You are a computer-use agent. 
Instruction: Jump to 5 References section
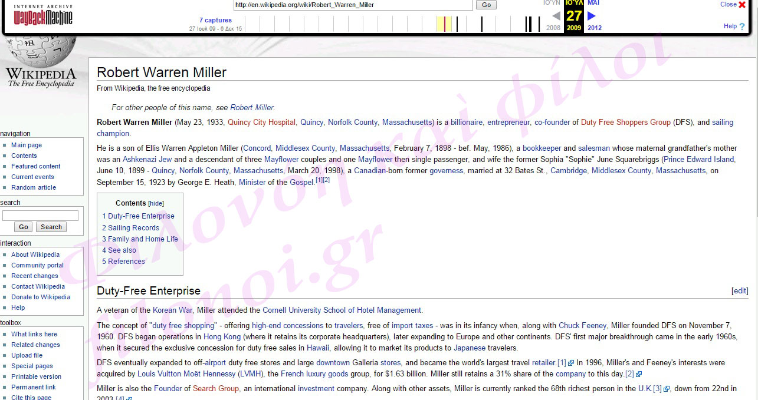pyautogui.click(x=123, y=262)
